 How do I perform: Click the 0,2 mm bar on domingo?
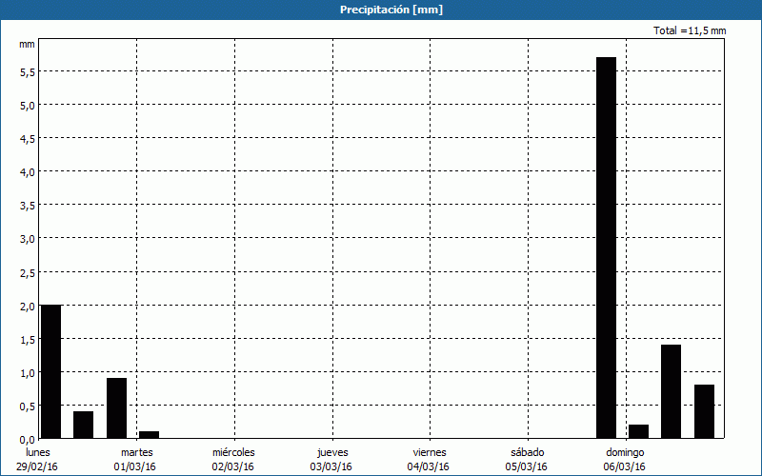click(638, 431)
